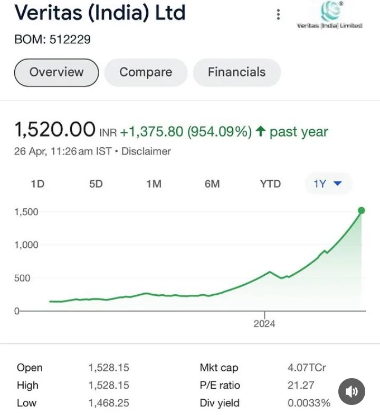Open the Overview tab

tap(56, 72)
